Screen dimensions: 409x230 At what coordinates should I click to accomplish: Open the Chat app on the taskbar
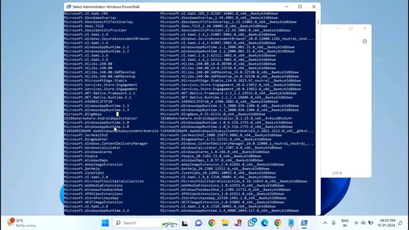pyautogui.click(x=199, y=223)
